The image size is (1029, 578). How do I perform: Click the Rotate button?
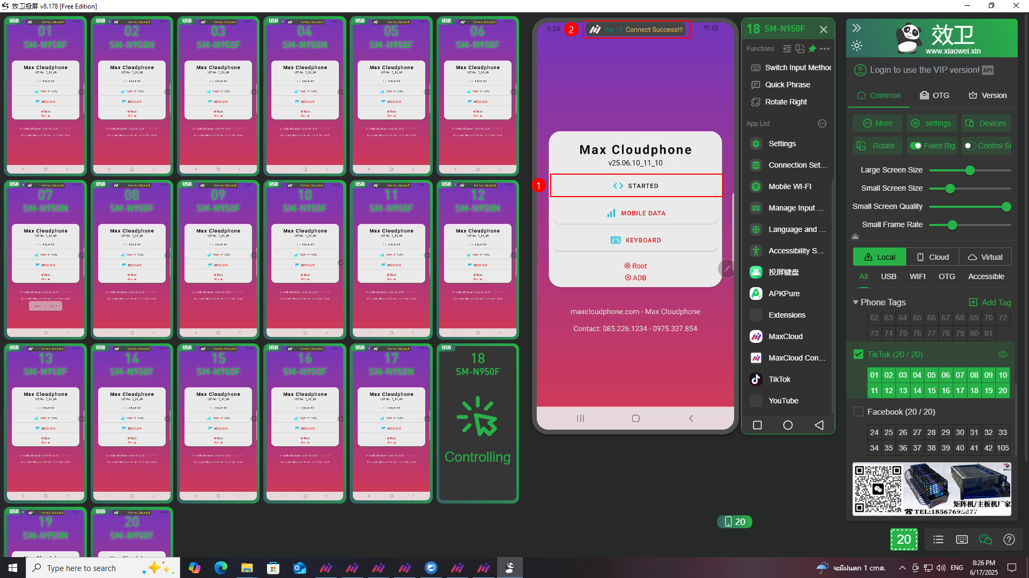point(878,146)
